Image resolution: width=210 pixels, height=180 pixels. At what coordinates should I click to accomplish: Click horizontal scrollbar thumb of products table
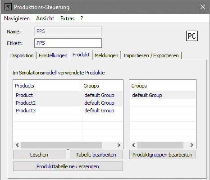tap(62, 145)
